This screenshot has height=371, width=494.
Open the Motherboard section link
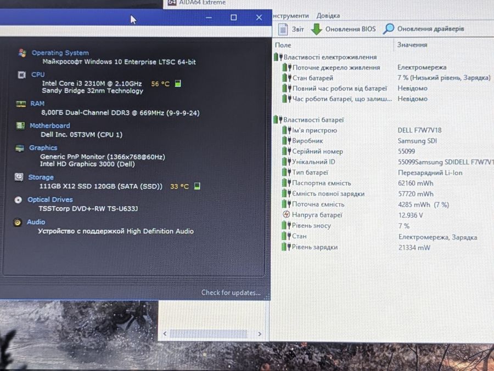click(x=50, y=125)
